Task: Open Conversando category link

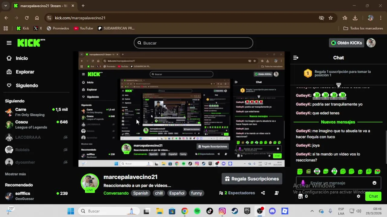Action: [x=116, y=193]
